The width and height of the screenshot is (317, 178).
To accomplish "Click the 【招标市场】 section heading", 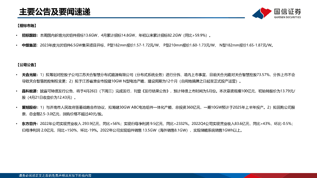I will pyautogui.click(x=27, y=26).
